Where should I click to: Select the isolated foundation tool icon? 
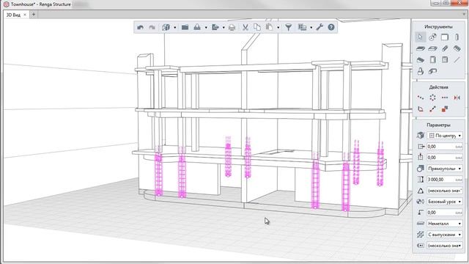[x=421, y=60]
